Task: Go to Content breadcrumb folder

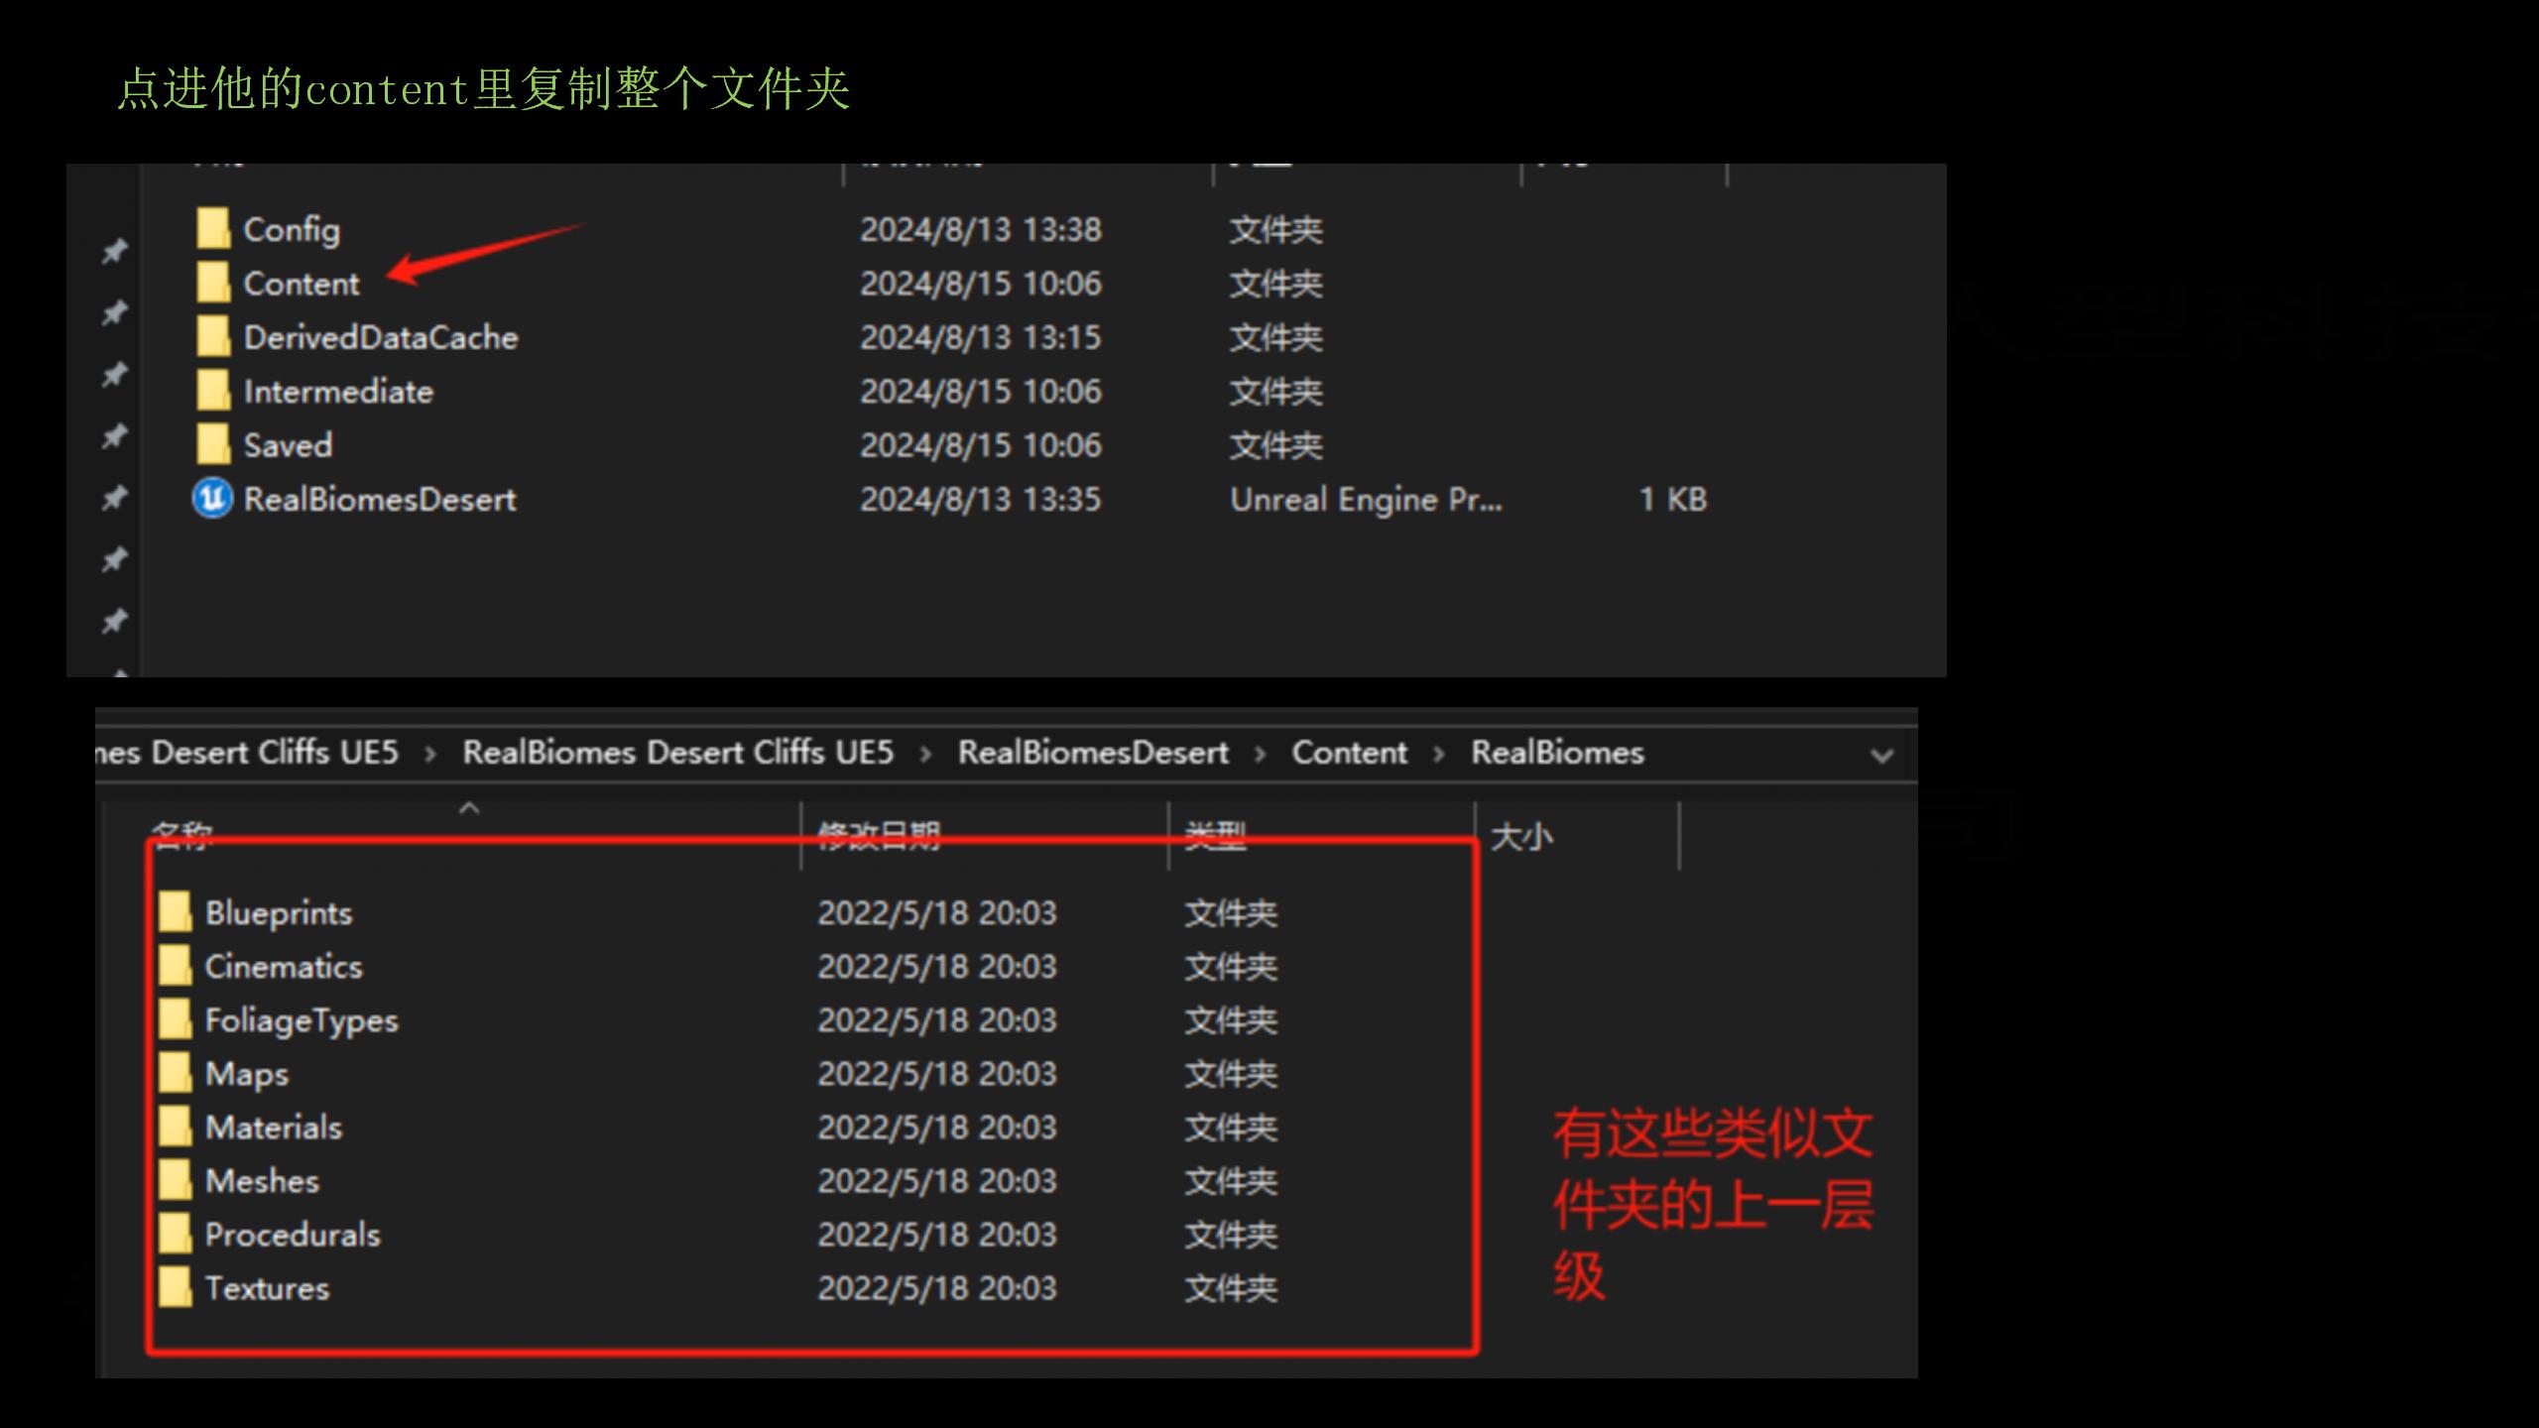Action: (x=1349, y=753)
